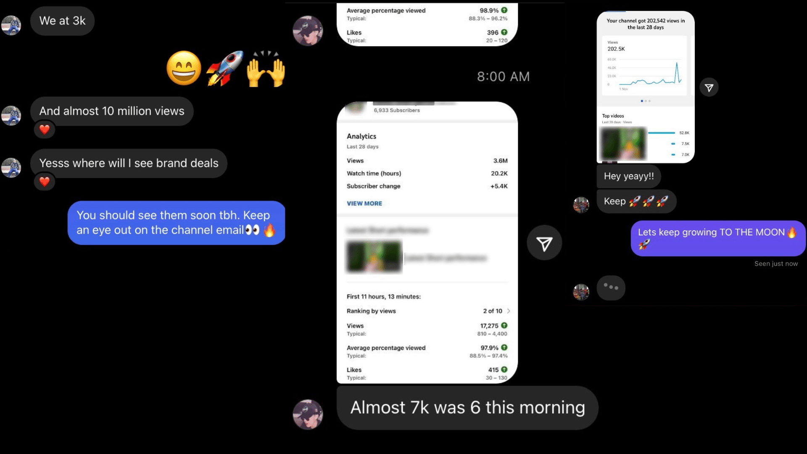Click the page indicator dots under the views chart

tap(646, 101)
